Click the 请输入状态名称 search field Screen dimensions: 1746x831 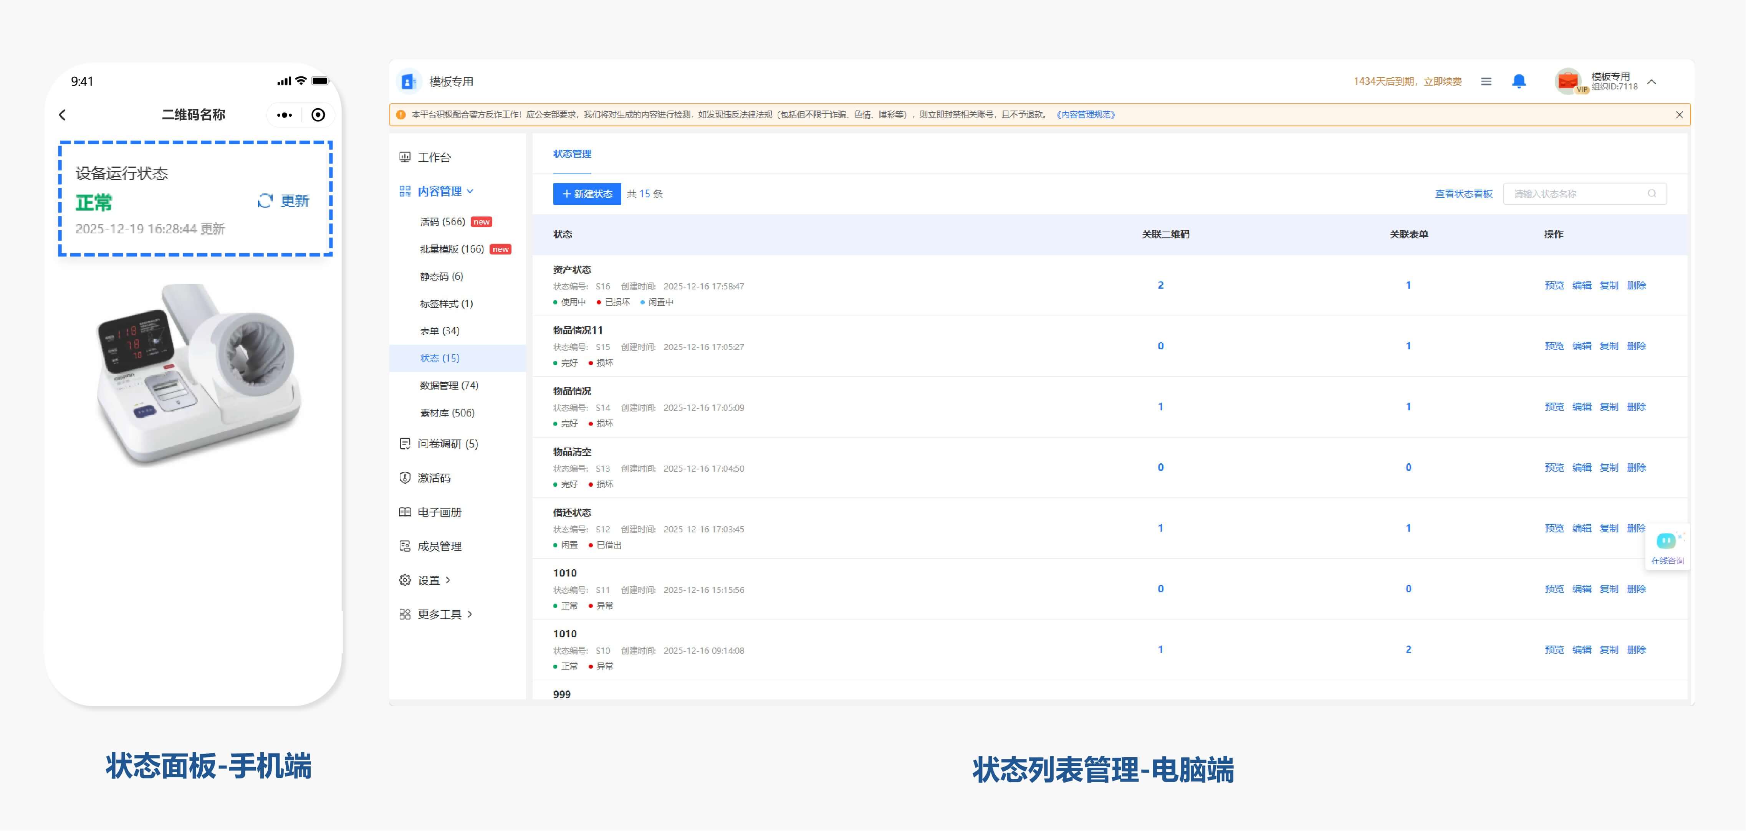(x=1572, y=194)
